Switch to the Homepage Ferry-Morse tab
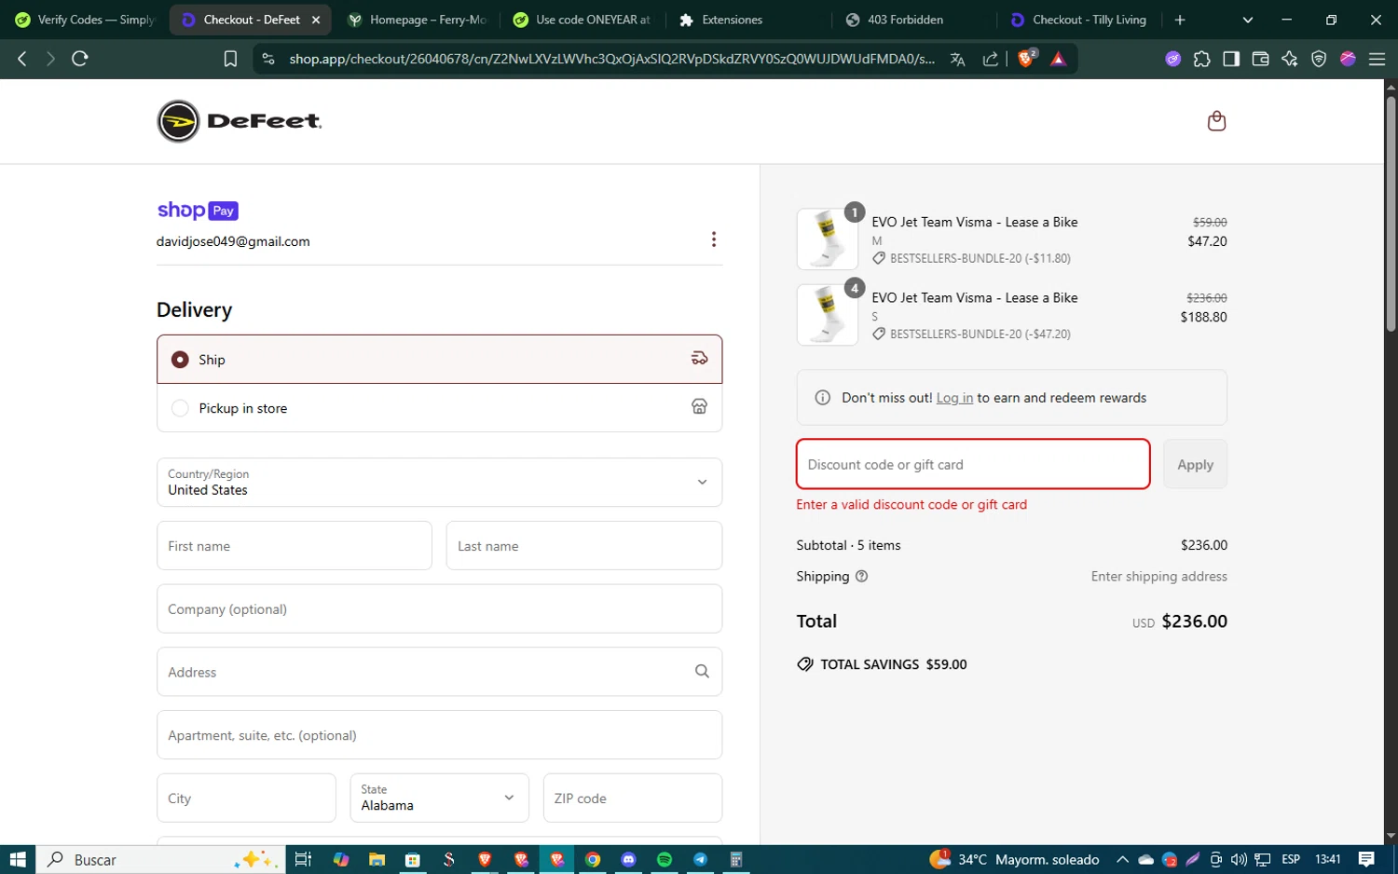1398x874 pixels. (418, 20)
